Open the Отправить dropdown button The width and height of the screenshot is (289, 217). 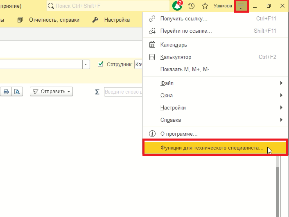coord(52,92)
